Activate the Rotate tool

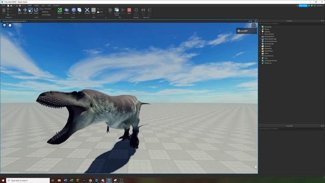[36, 11]
